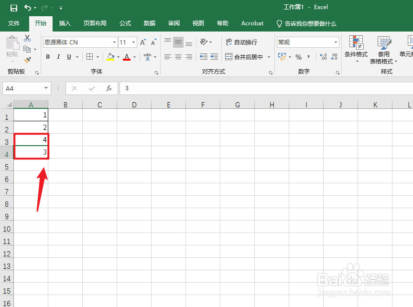Click the Percent style icon
413x307 pixels.
click(x=298, y=57)
